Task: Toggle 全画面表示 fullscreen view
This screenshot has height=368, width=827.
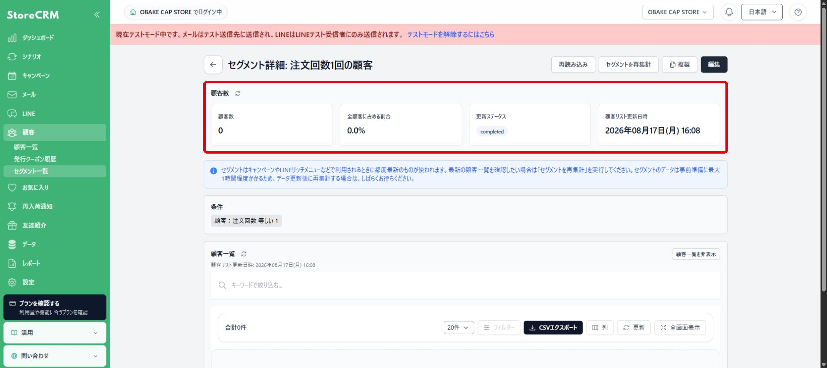Action: (680, 328)
